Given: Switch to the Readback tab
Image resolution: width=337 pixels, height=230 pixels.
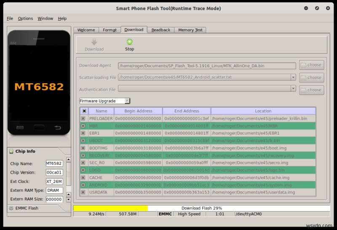Looking at the screenshot, I should coord(161,30).
